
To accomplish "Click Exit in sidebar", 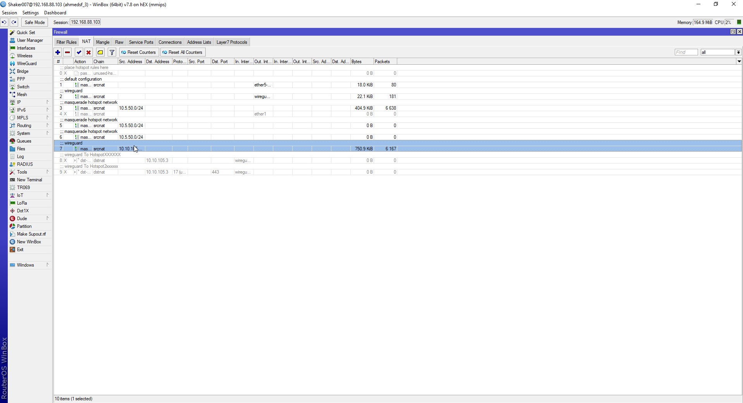I will pos(30,250).
